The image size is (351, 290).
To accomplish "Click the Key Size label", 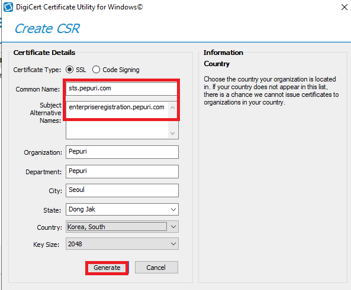I will pos(46,245).
